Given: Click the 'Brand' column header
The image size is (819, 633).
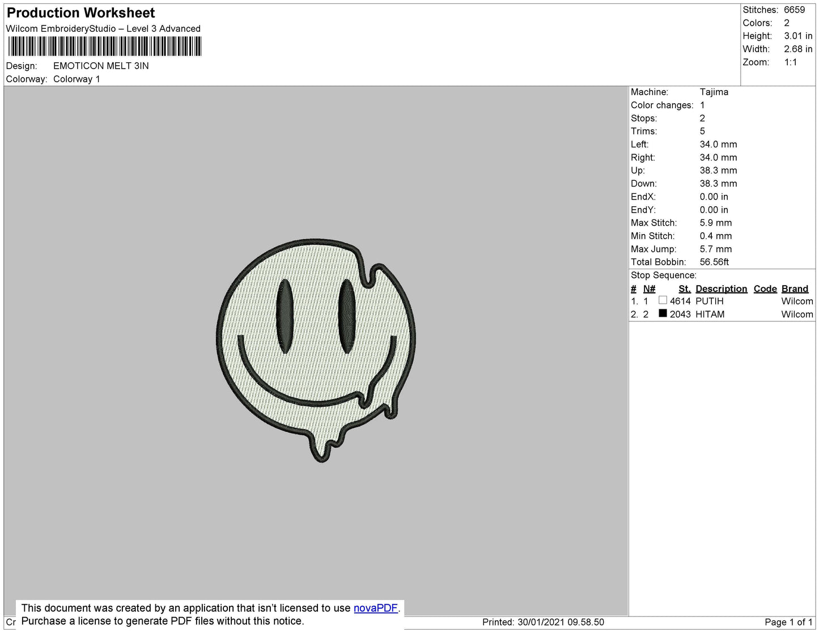Looking at the screenshot, I should (x=795, y=288).
